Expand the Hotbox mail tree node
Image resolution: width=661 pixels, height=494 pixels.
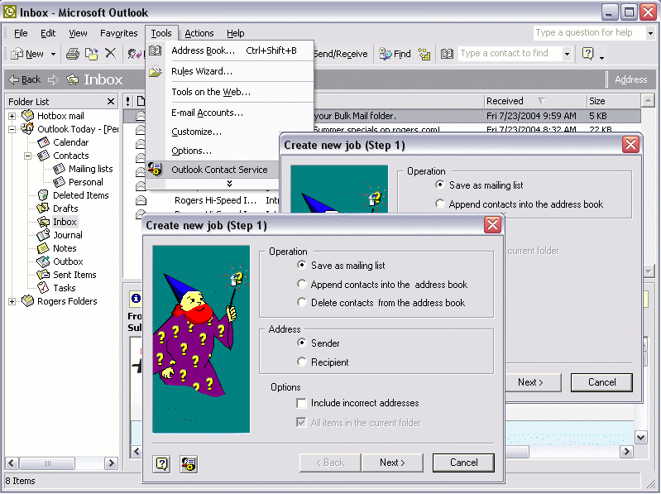click(x=12, y=116)
